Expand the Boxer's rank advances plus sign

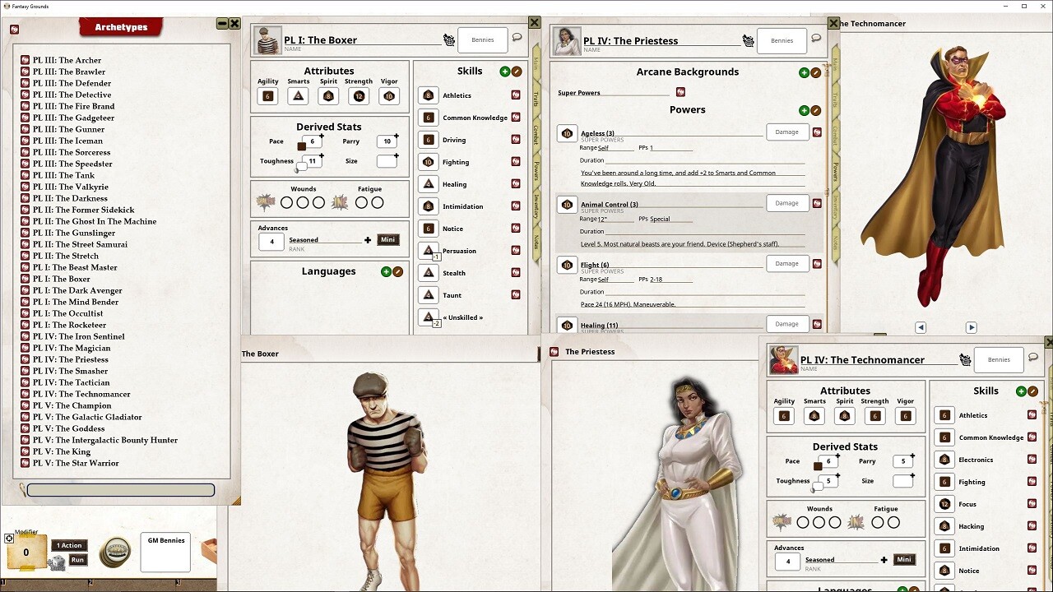coord(368,240)
